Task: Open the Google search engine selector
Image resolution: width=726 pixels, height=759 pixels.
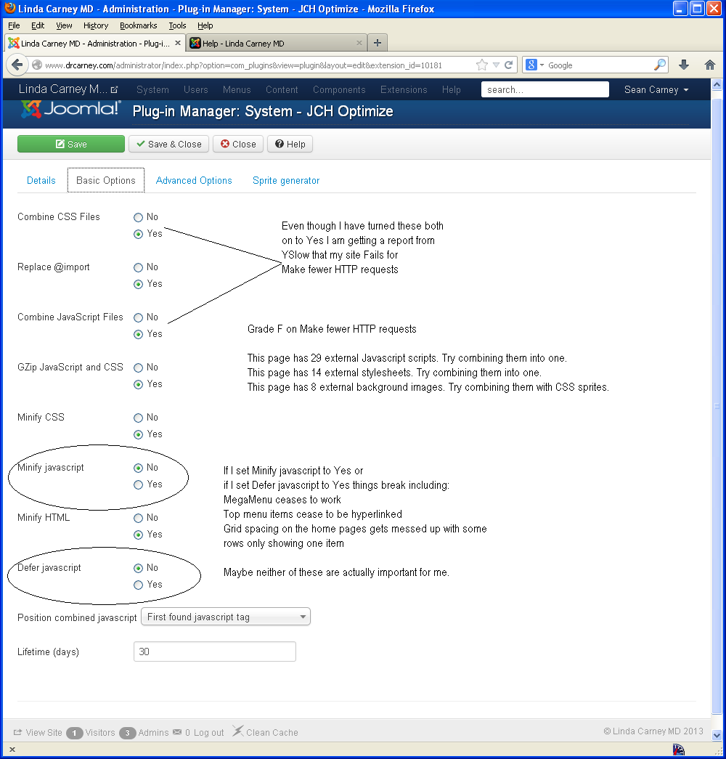Action: point(535,65)
